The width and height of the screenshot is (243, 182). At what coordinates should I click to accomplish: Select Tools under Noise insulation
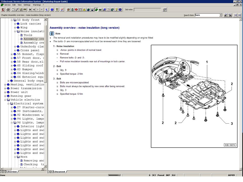[x=28, y=35]
